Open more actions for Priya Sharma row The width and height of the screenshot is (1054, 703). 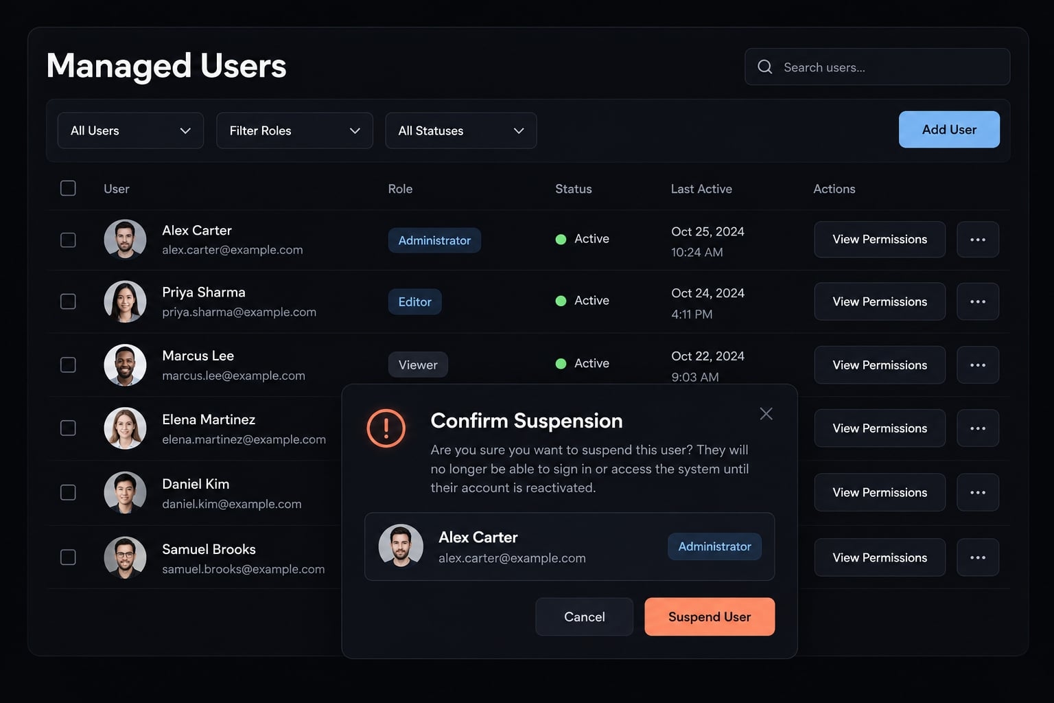(x=978, y=301)
